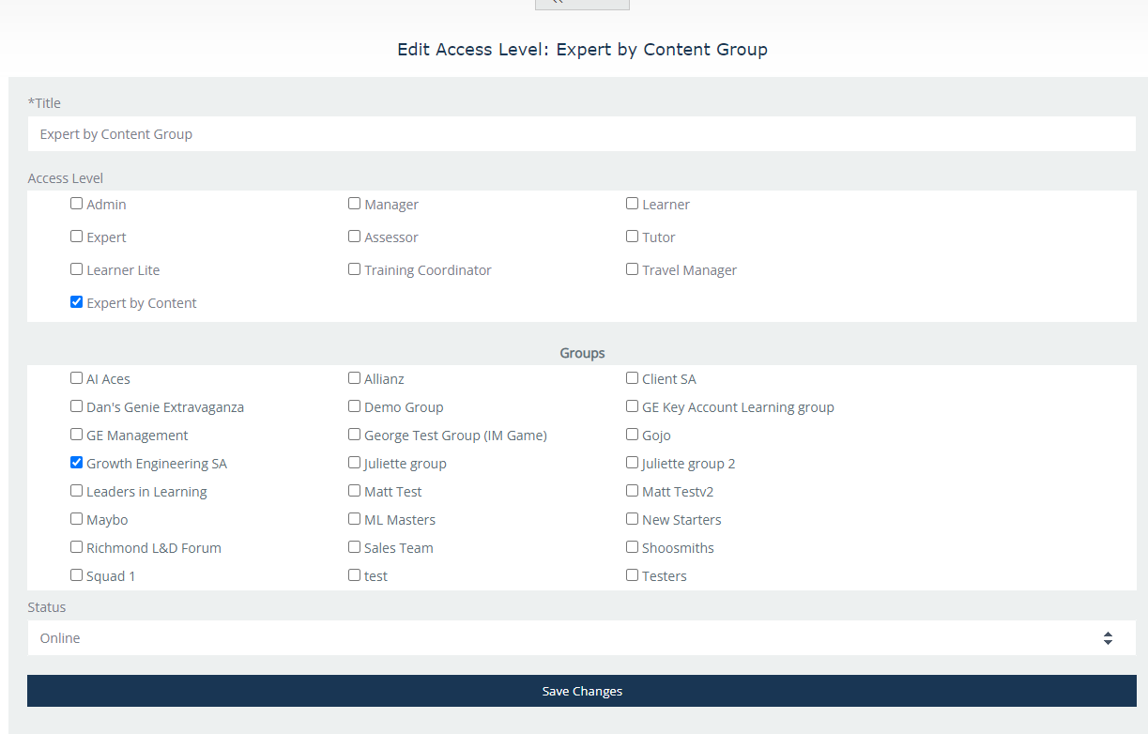Click the collapsed button at top of page
Image resolution: width=1148 pixels, height=734 pixels.
582,4
